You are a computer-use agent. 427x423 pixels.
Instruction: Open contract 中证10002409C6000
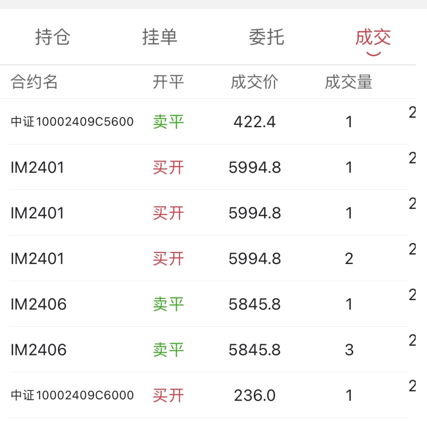coord(72,395)
